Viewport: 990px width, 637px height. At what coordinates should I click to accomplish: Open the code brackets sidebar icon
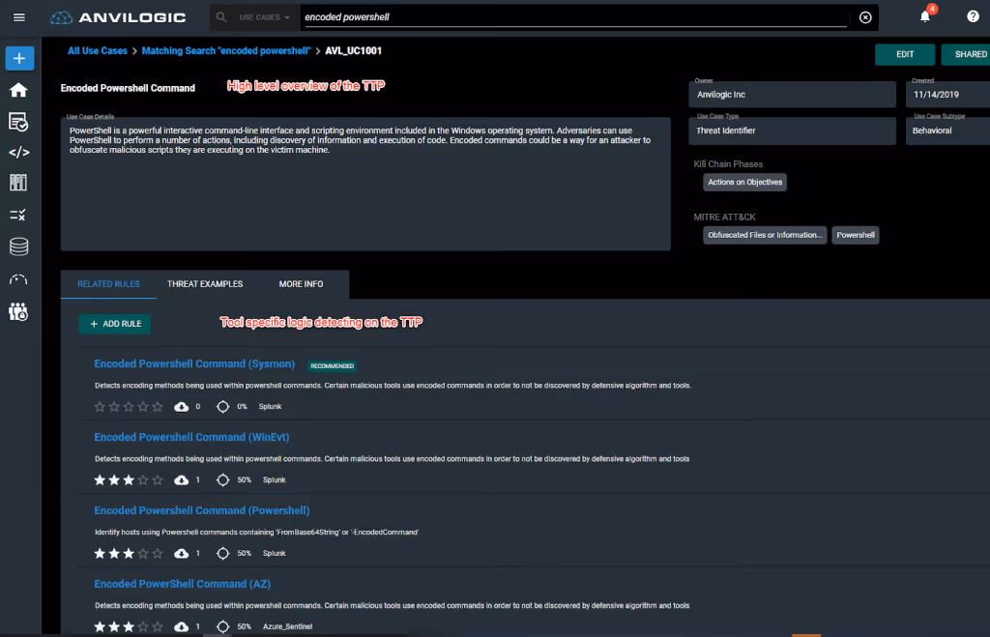pyautogui.click(x=19, y=152)
